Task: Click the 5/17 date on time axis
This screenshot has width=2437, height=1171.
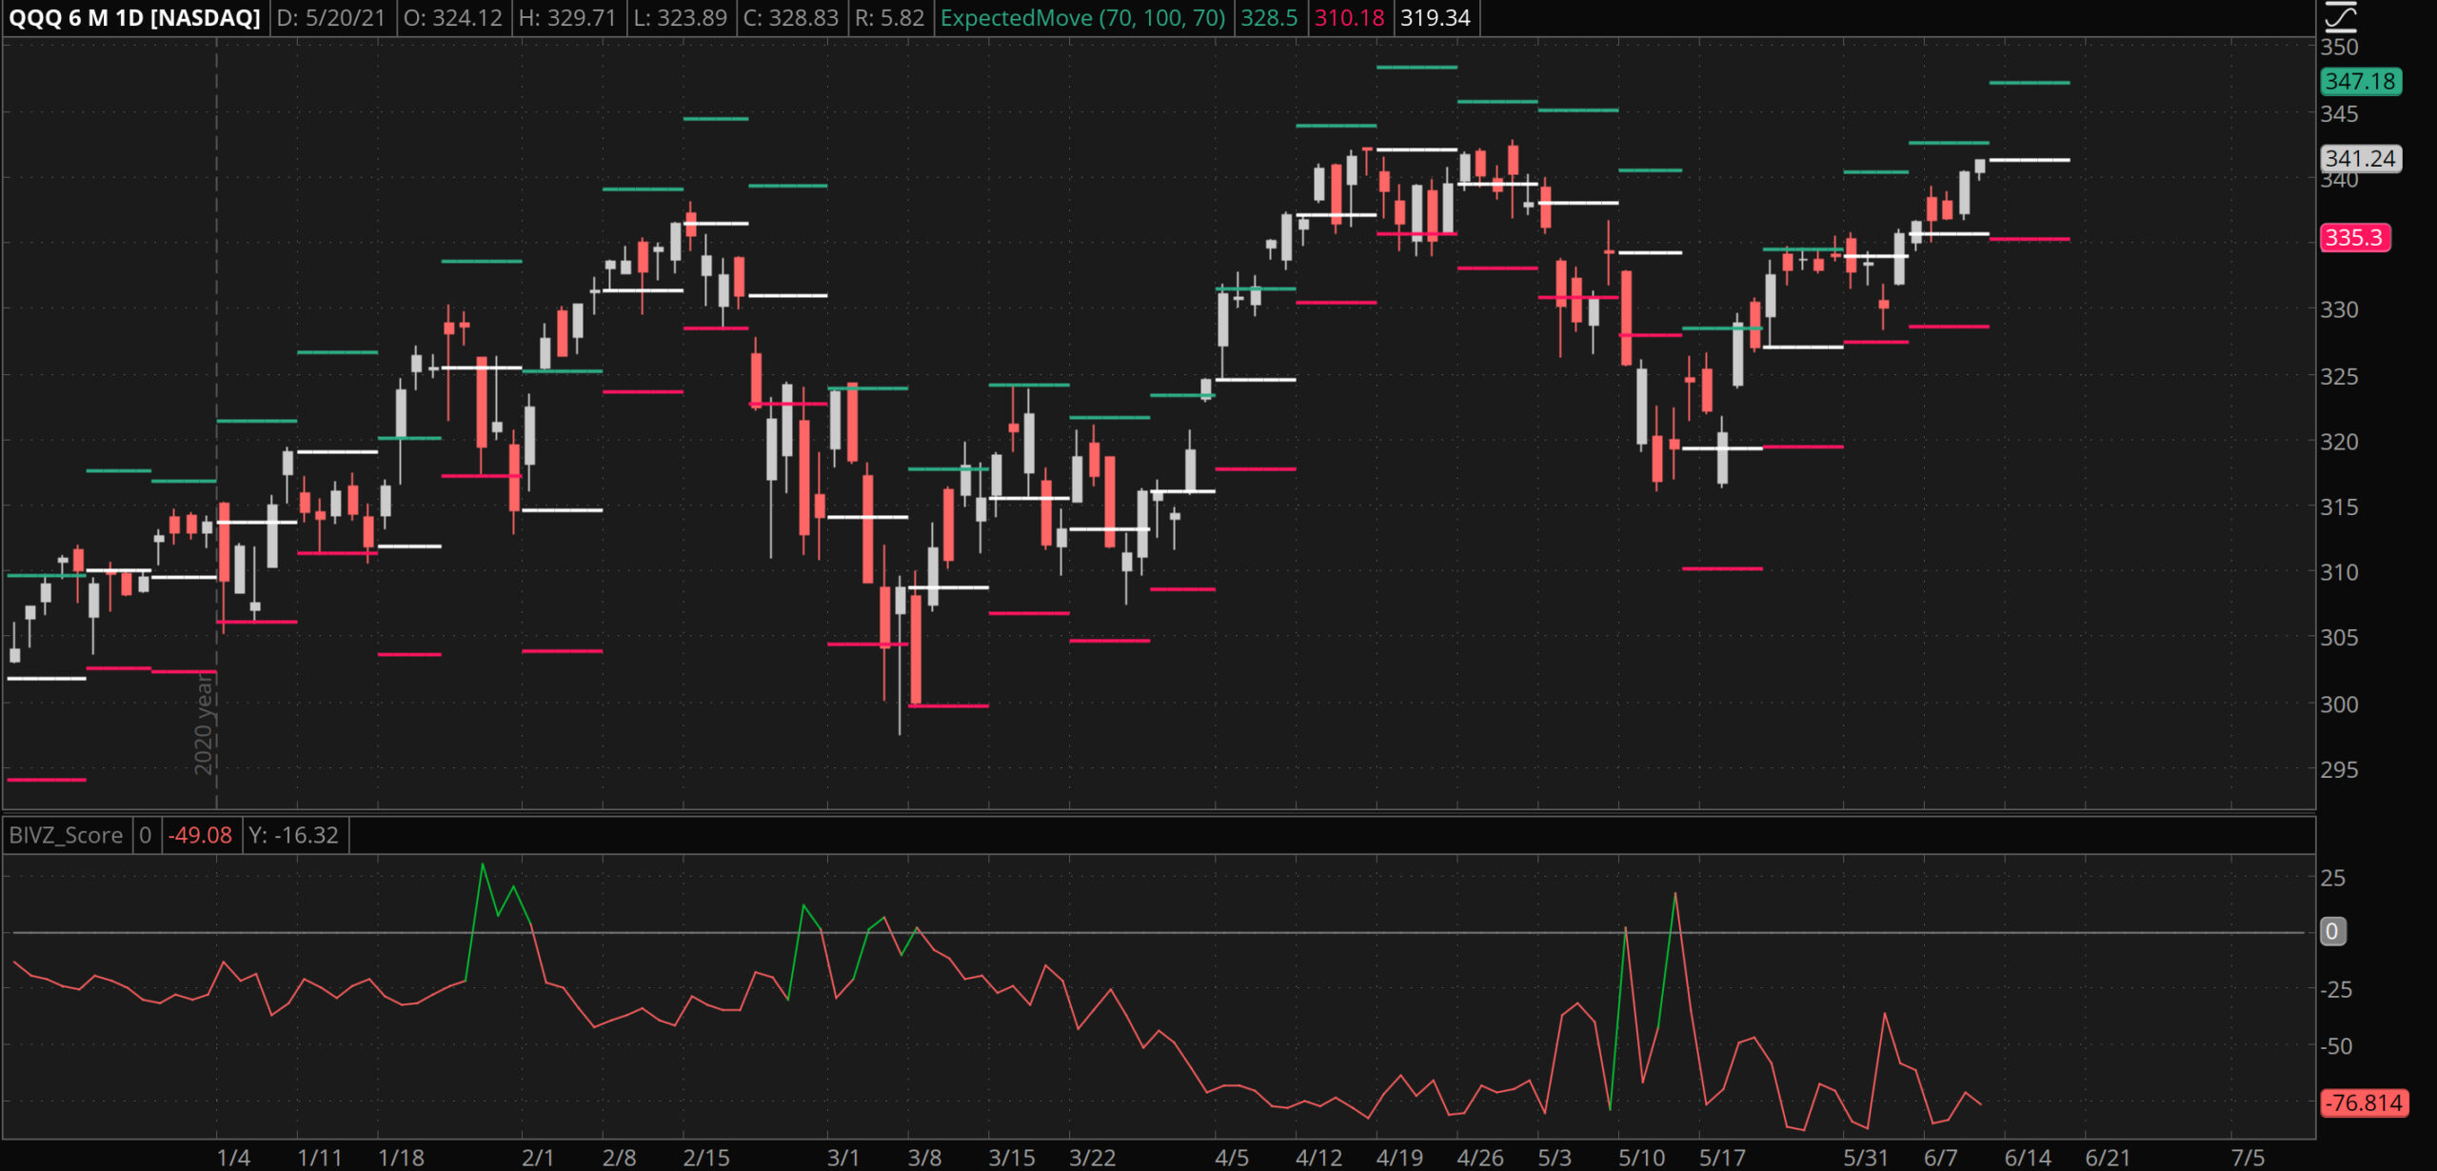Action: pyautogui.click(x=1723, y=1158)
